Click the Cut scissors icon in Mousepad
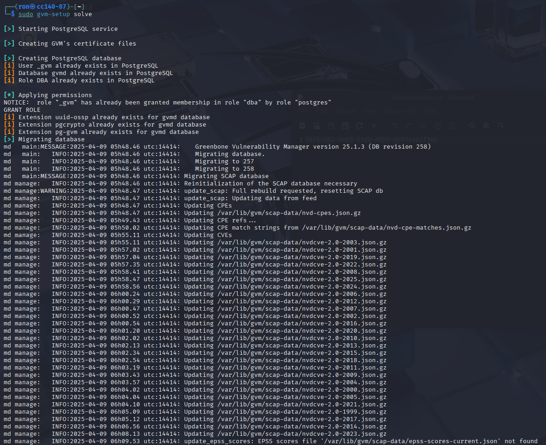Image resolution: width=546 pixels, height=445 pixels. (423, 126)
